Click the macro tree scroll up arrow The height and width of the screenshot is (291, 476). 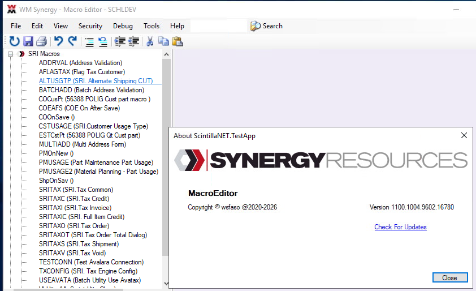pos(166,54)
